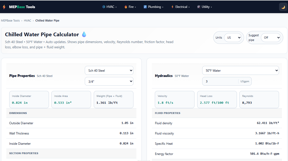The width and height of the screenshot is (288, 161).
Task: Go to MEPBase Tools breadcrumb link
Action: [10, 20]
